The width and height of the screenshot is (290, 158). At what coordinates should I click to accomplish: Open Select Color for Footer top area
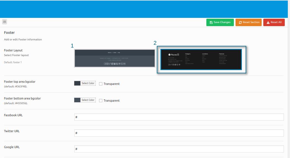coord(88,83)
